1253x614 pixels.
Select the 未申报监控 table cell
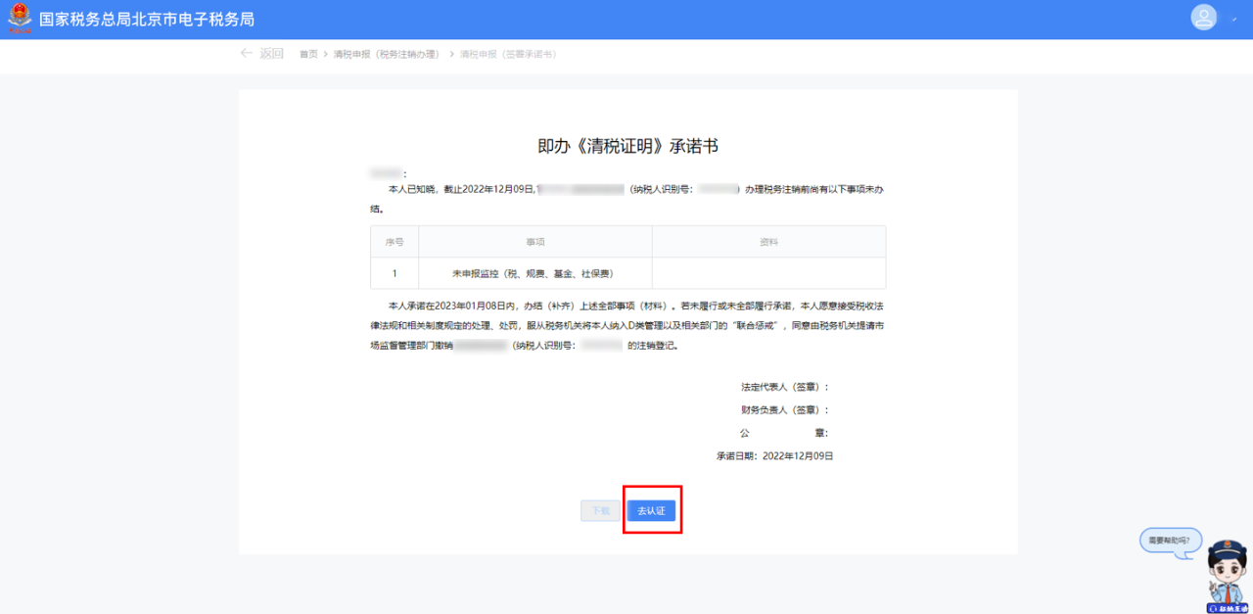click(x=535, y=273)
